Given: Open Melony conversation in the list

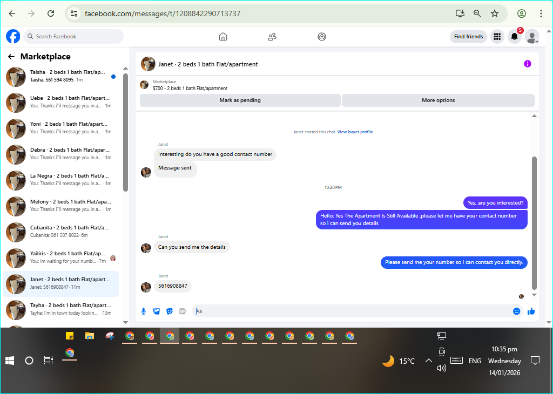Looking at the screenshot, I should tap(60, 206).
